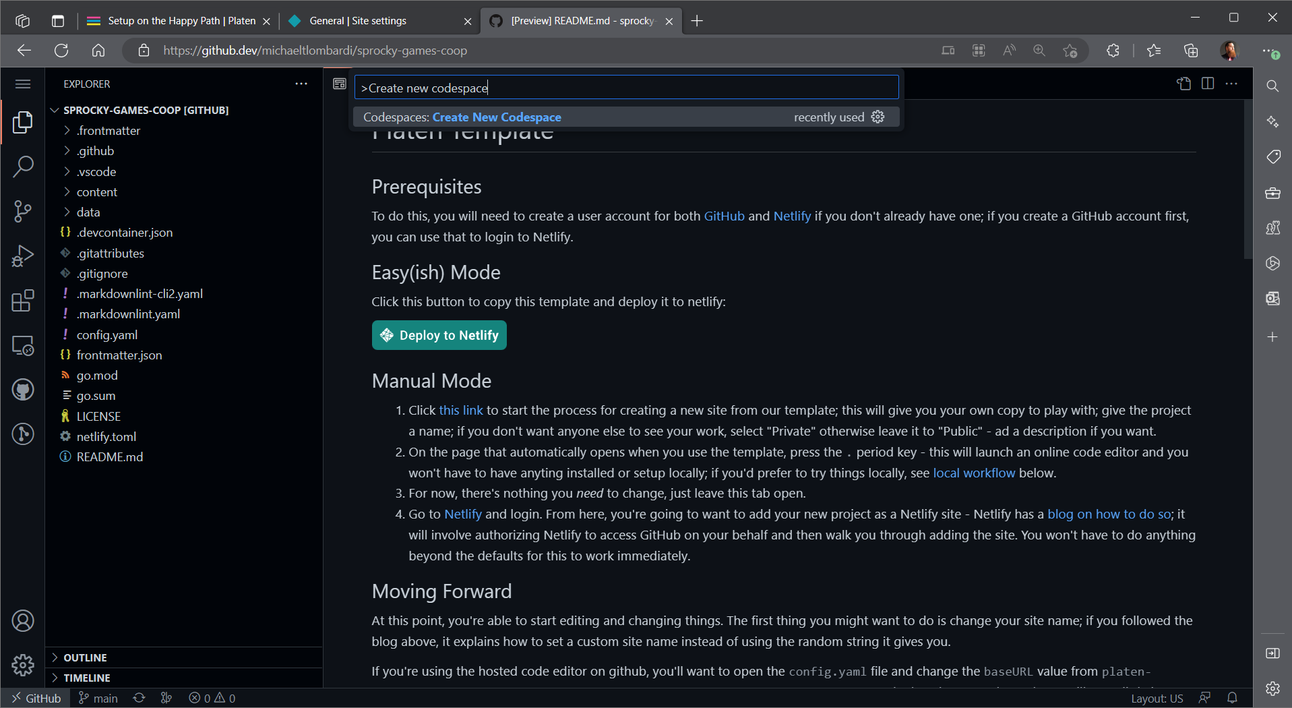Switch to General | Site settings tab
Viewport: 1292px width, 708px height.
coord(358,21)
